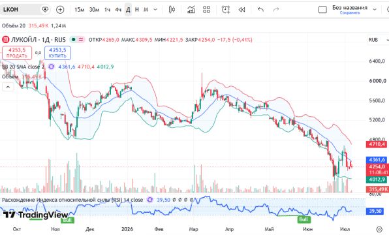389x235 pixels.
Task: Add a symbol to compare with the plus icon
Action: 60,10
